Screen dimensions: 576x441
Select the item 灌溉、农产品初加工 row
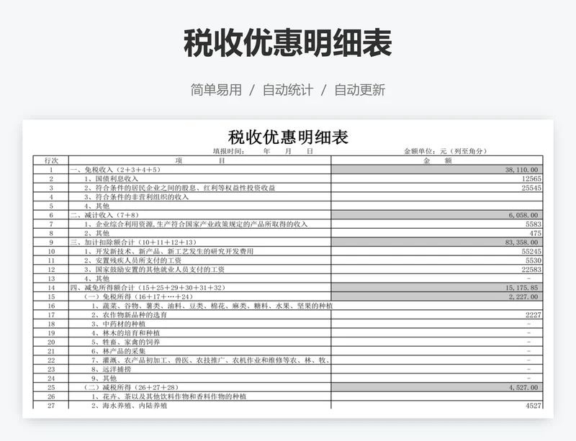(200, 360)
